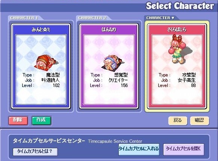The height and width of the screenshot is (161, 218).
Task: Expand the CHARACTER ▼ arrow tab
Action: 160,18
